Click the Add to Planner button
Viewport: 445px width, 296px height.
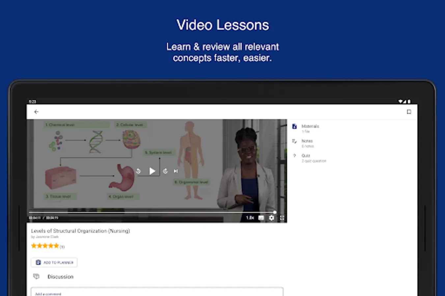click(x=54, y=262)
